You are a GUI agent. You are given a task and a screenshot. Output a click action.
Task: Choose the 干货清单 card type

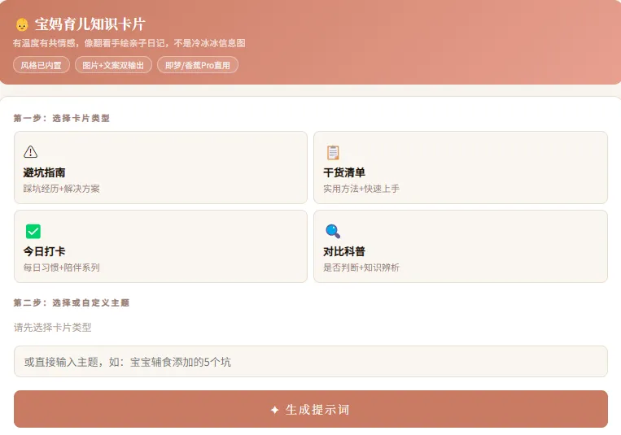(460, 167)
